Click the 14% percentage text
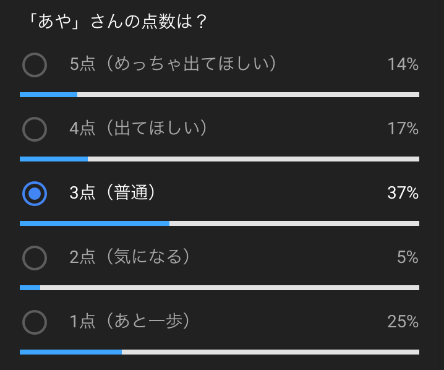The image size is (444, 370). pos(403,64)
